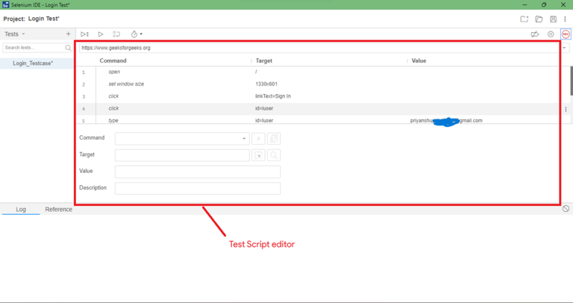Click the Value input field
Image resolution: width=573 pixels, height=303 pixels.
198,172
